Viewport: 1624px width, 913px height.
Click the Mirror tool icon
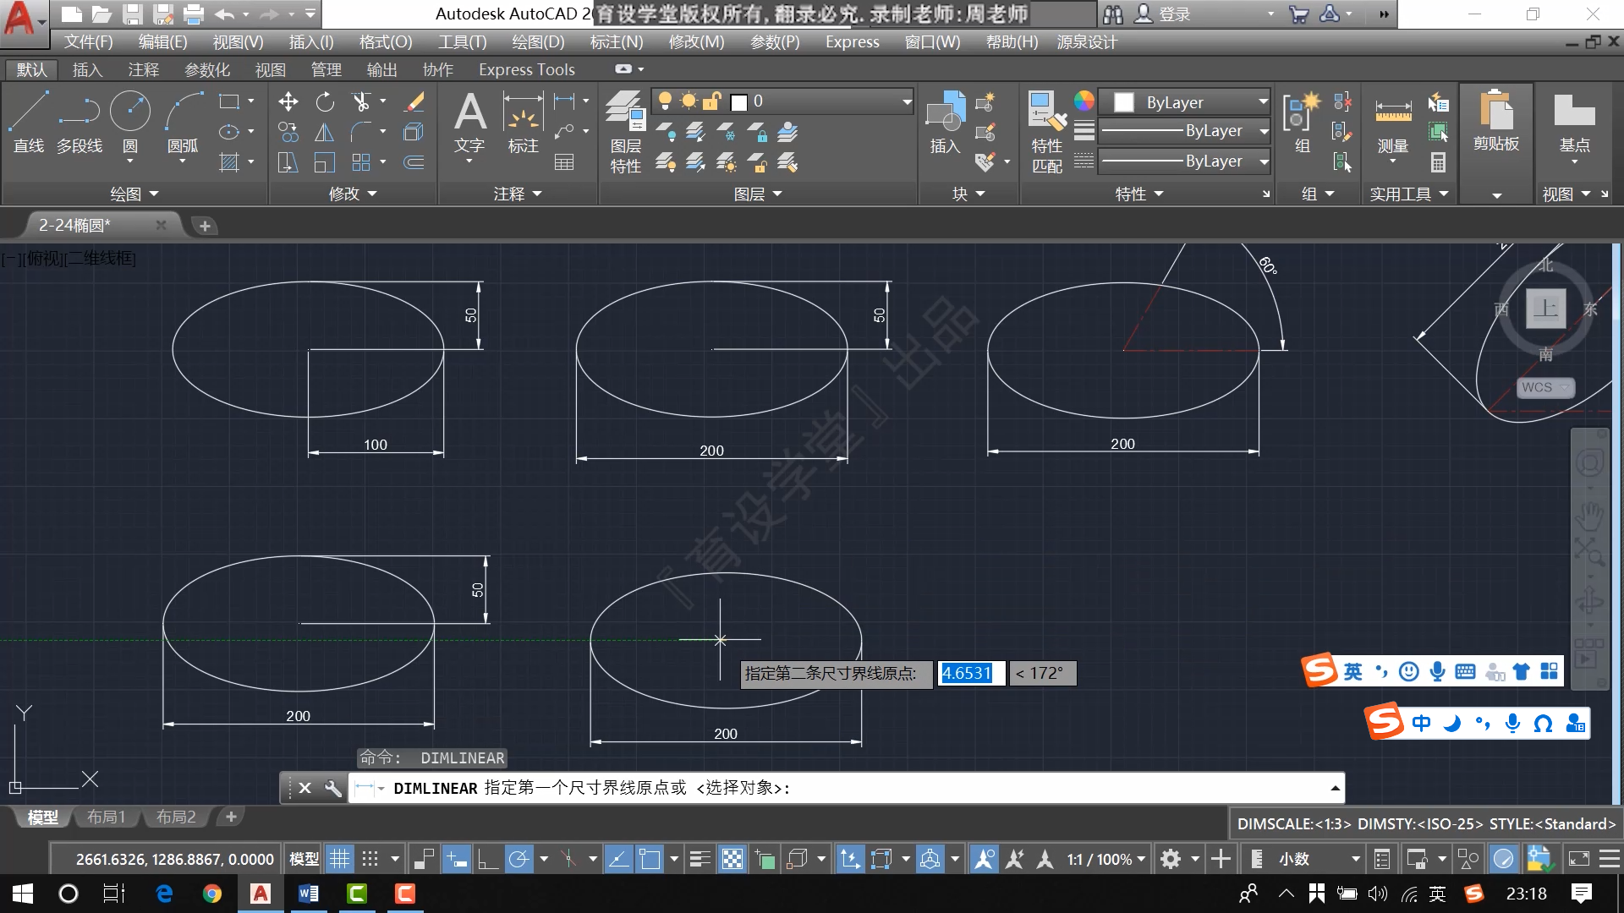pos(325,132)
